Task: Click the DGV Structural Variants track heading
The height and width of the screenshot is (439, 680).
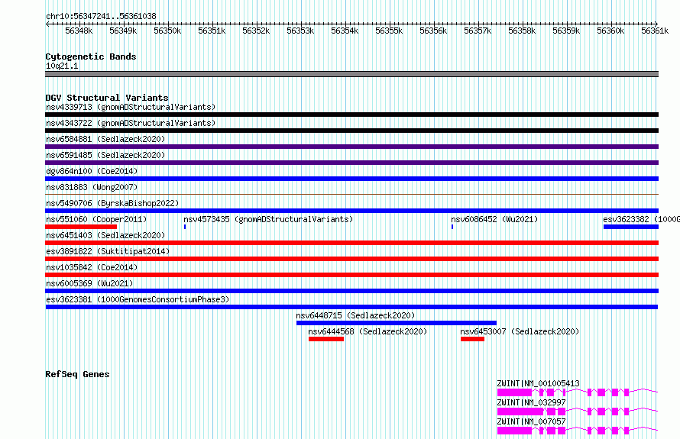Action: 107,98
